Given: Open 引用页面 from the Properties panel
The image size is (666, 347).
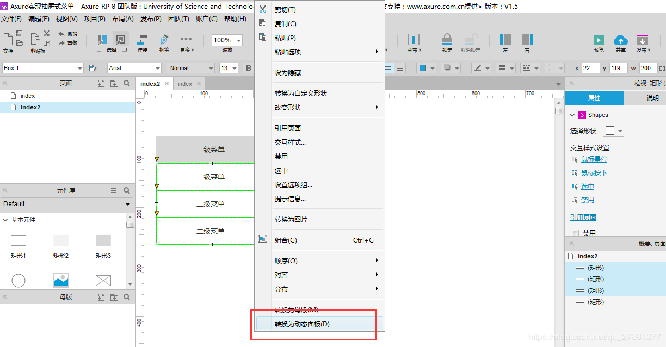Looking at the screenshot, I should tap(582, 217).
